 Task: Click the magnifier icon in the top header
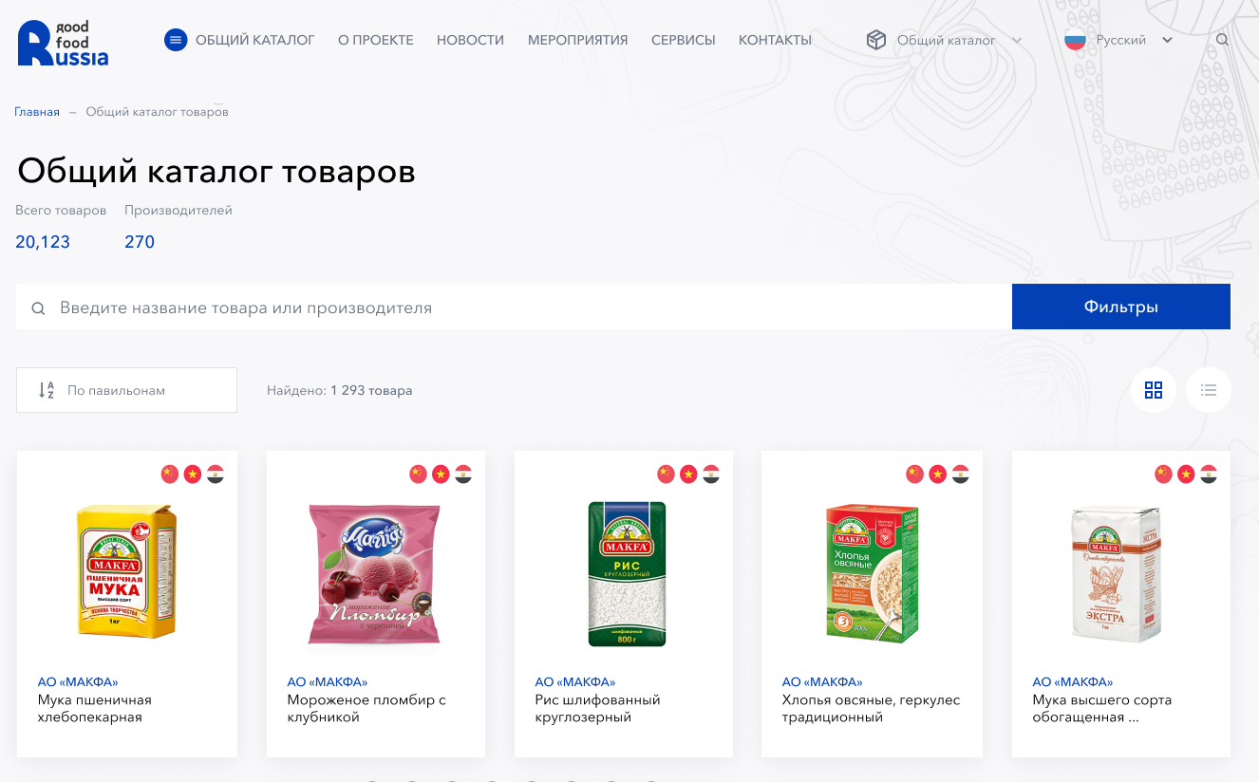pyautogui.click(x=1222, y=40)
